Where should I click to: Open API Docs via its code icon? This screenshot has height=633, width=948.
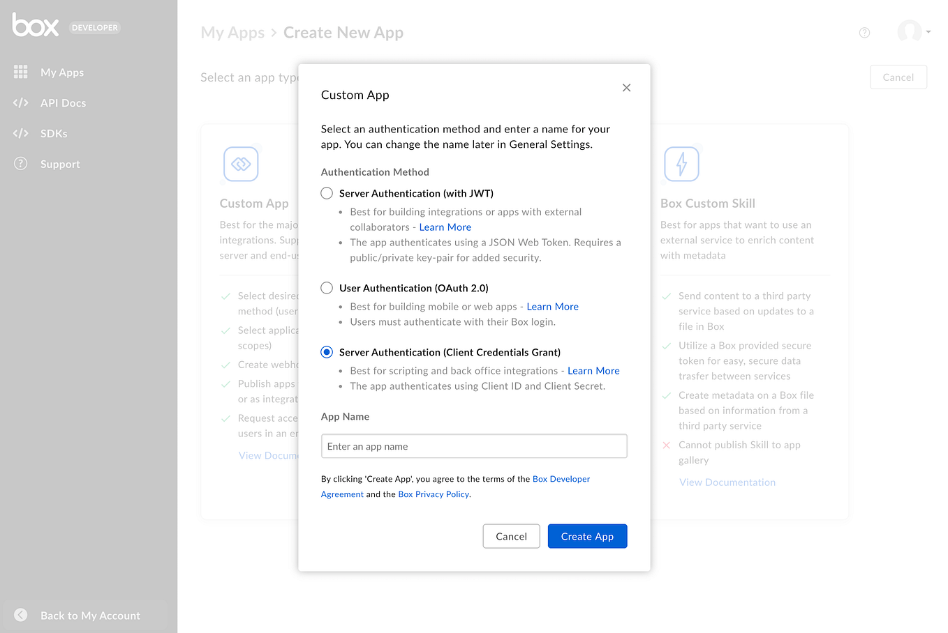20,102
